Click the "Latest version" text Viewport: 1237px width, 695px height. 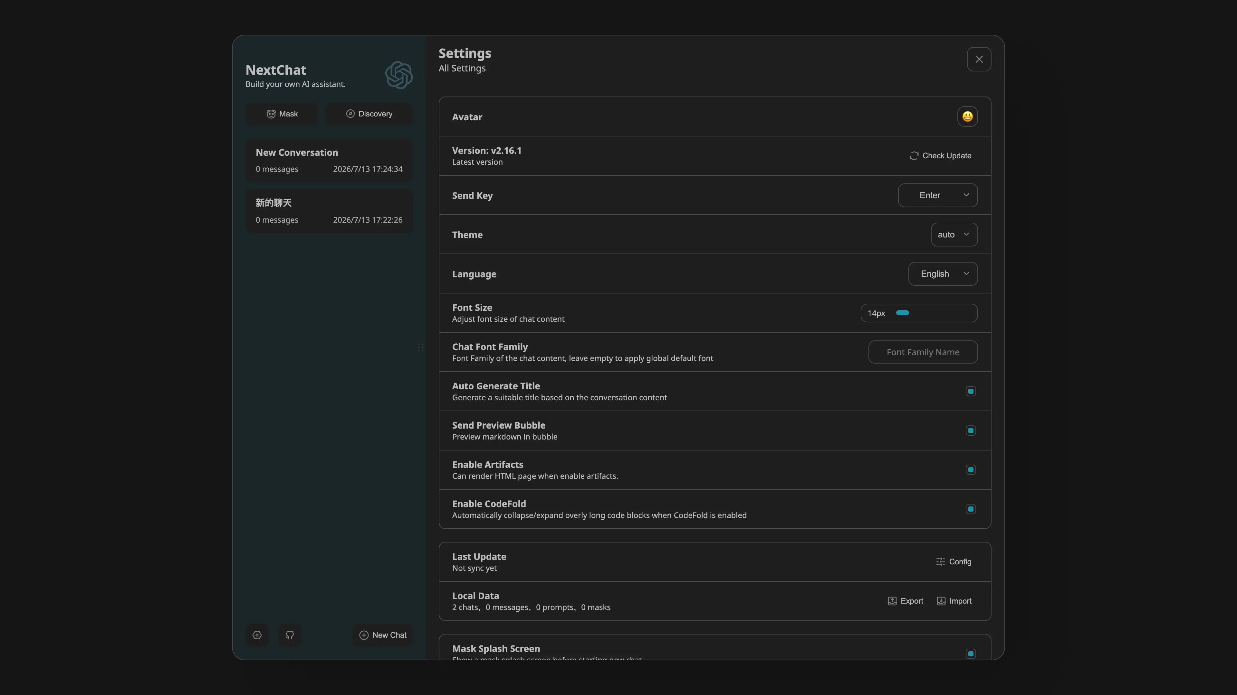point(477,162)
